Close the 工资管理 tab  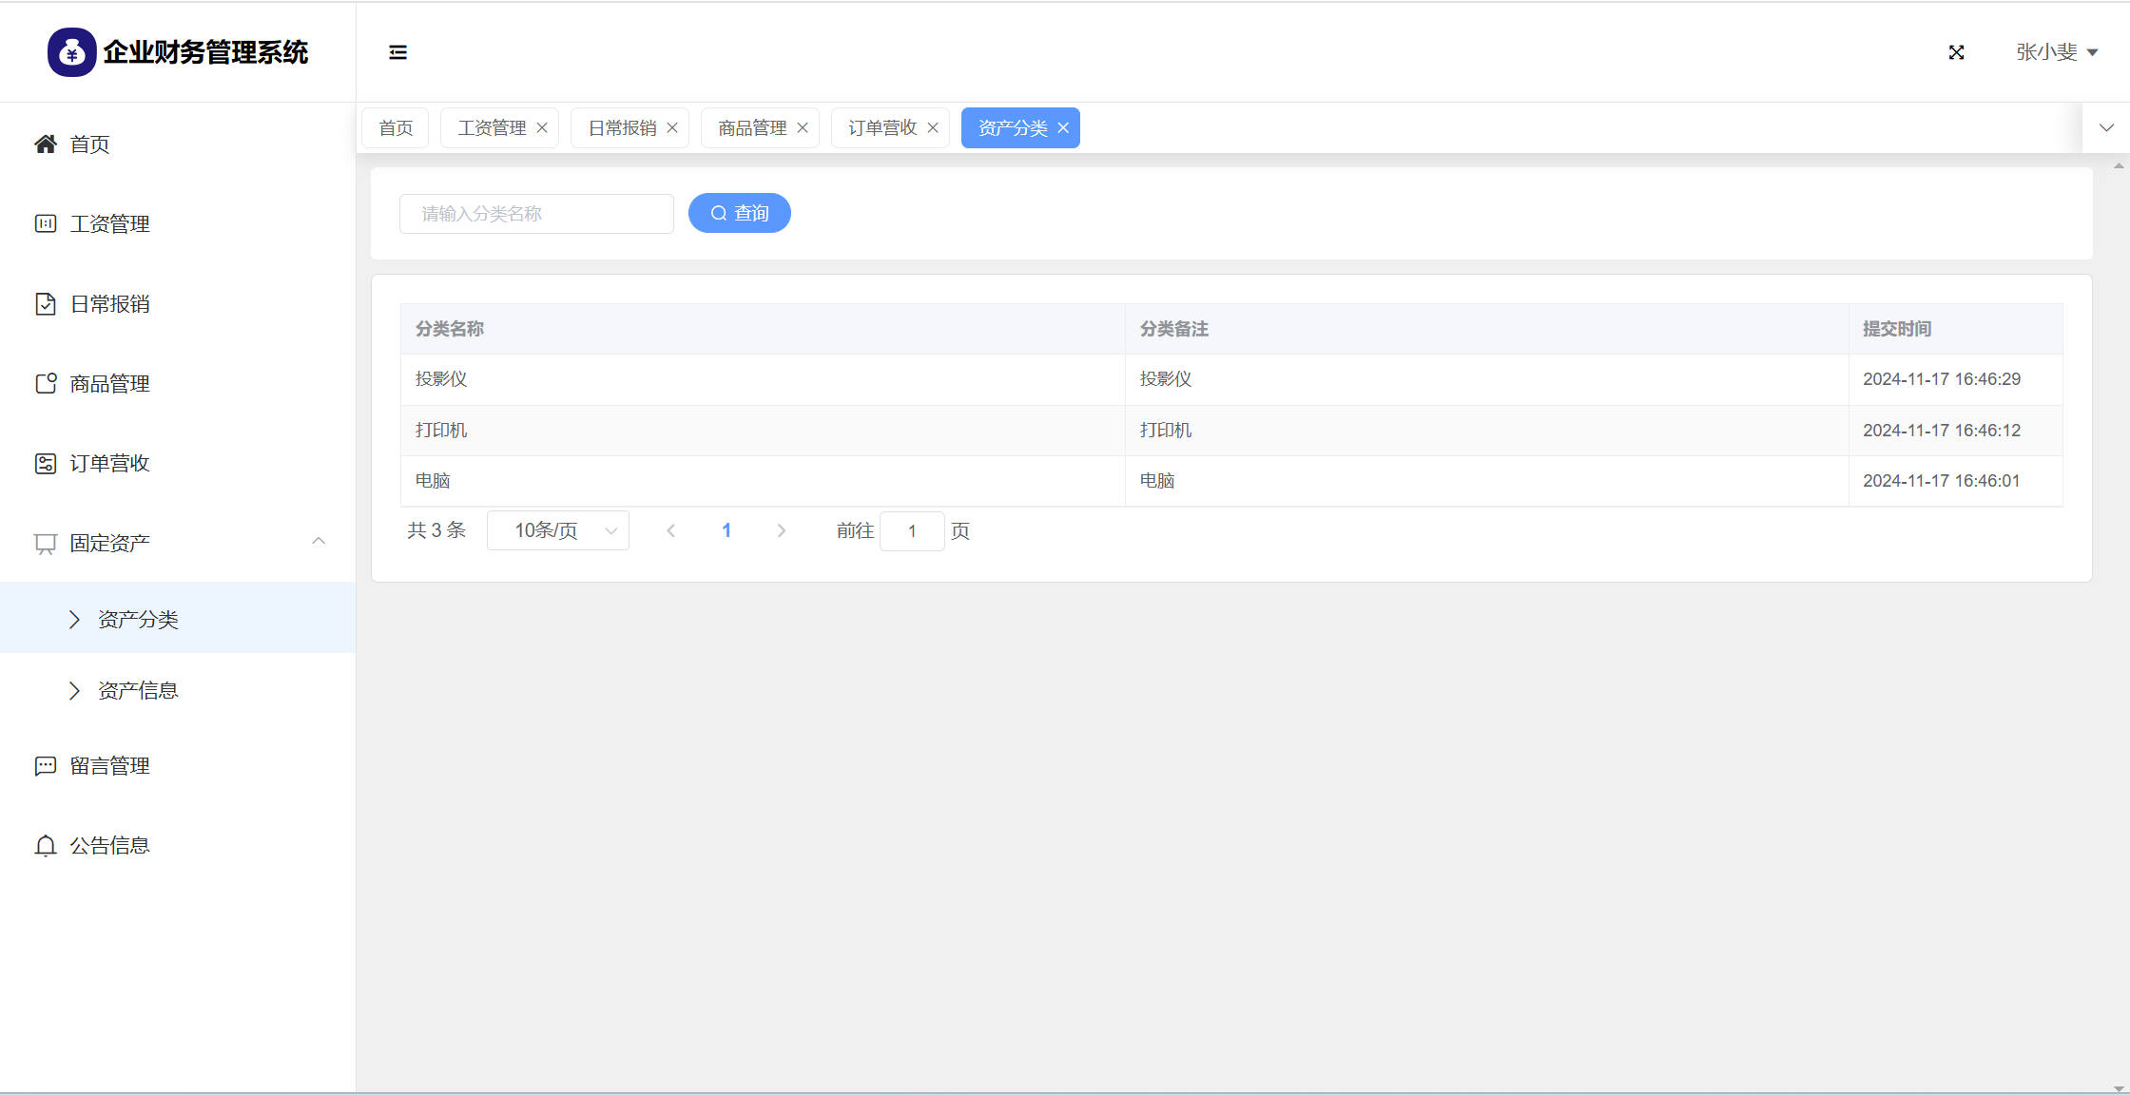click(542, 128)
